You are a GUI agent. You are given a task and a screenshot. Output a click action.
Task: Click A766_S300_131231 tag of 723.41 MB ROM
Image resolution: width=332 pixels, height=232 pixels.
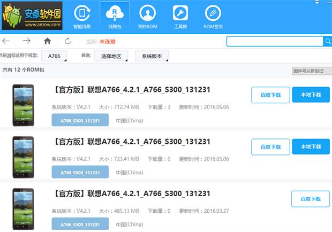tap(80, 172)
